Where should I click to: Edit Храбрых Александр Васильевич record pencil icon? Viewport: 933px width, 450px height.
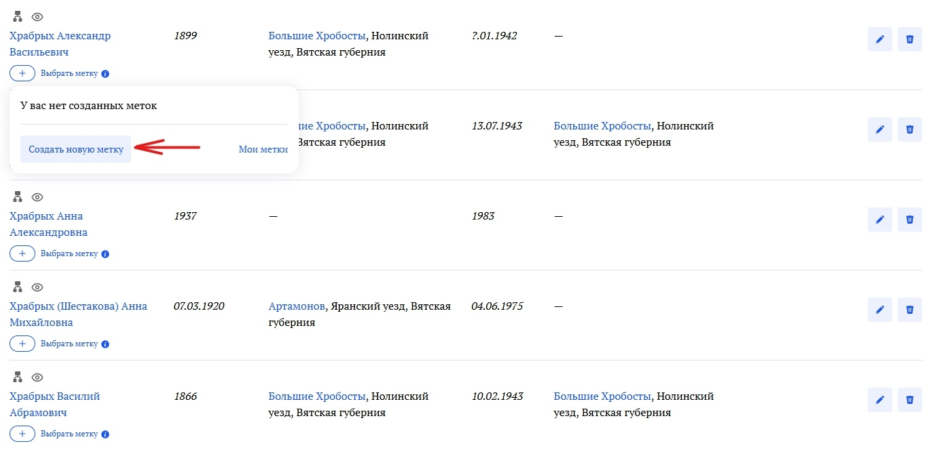[x=879, y=39]
